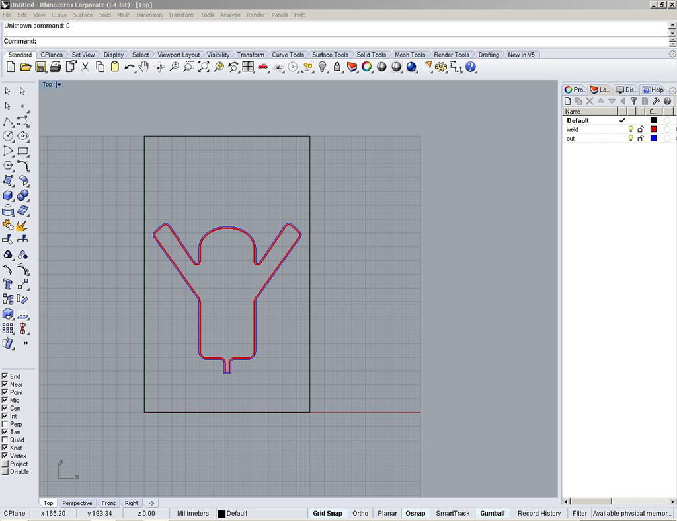
Task: Click the Undo arrow icon
Action: click(x=129, y=67)
